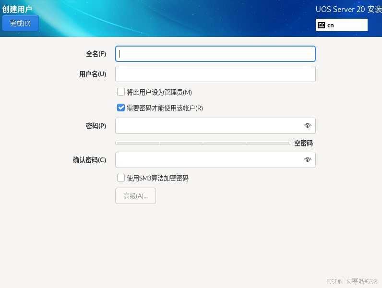Click the 确认密码(C) confirm password field
Viewport: 382px width, 288px height.
pyautogui.click(x=215, y=160)
